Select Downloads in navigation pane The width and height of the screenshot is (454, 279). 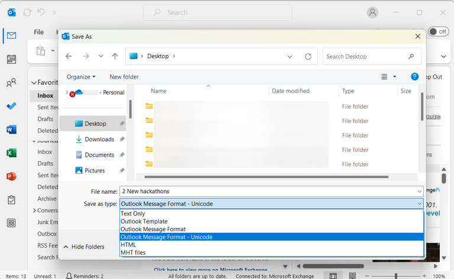point(99,139)
